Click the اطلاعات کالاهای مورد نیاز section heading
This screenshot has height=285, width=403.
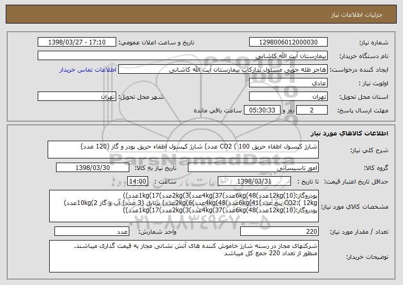[349, 133]
